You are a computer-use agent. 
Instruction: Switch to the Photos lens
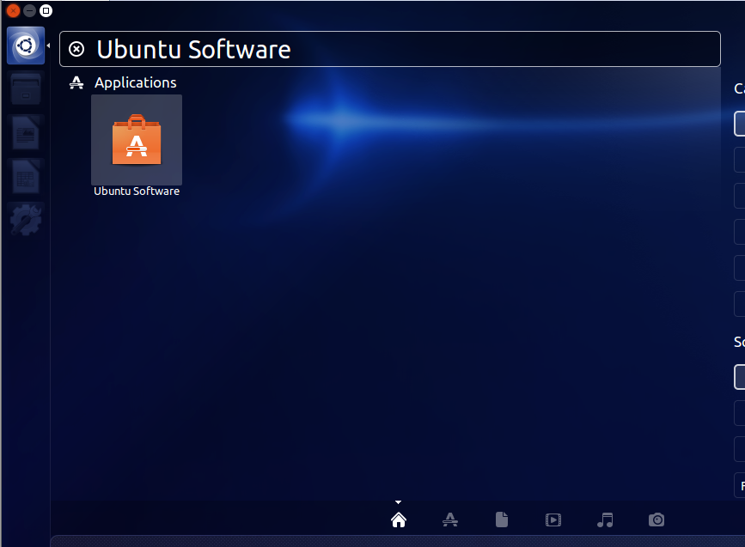click(656, 520)
